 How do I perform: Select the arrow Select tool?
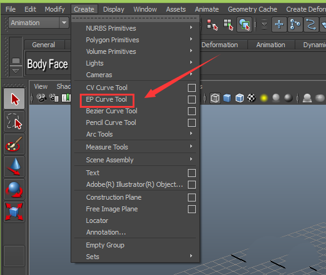click(x=14, y=99)
